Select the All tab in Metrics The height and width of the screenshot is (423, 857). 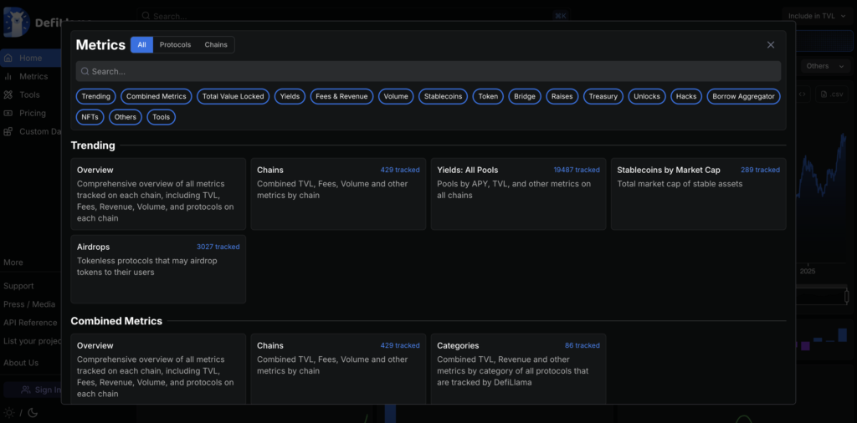pos(141,45)
